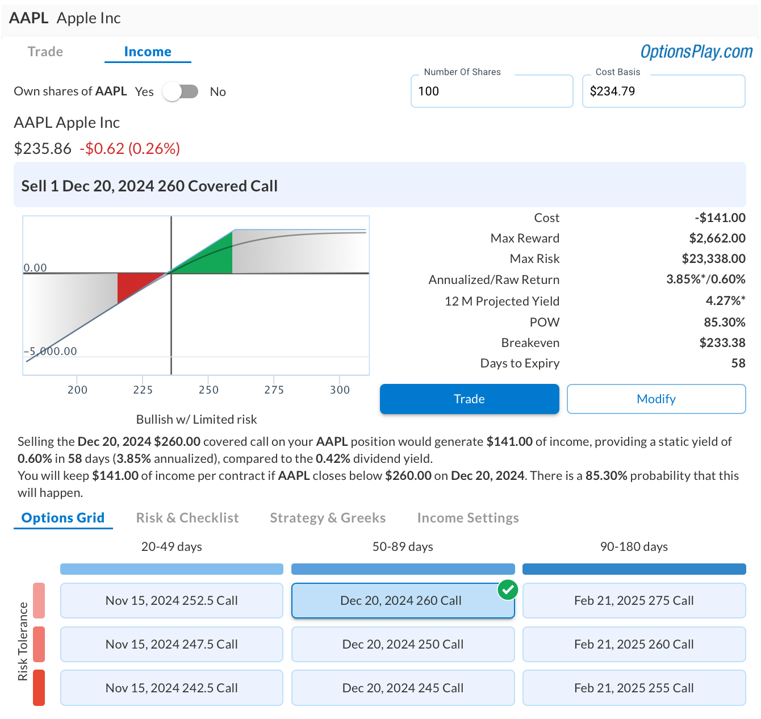This screenshot has height=719, width=761.
Task: Click the price change -$0.62 (0.26%)
Action: 130,149
